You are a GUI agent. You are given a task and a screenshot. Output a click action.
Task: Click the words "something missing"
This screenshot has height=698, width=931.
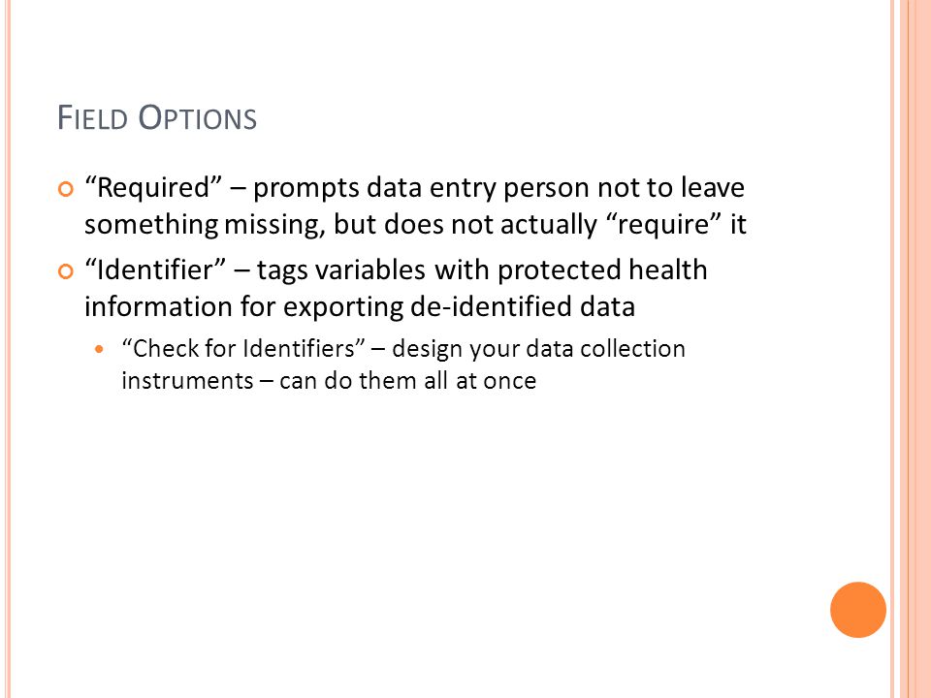[205, 226]
